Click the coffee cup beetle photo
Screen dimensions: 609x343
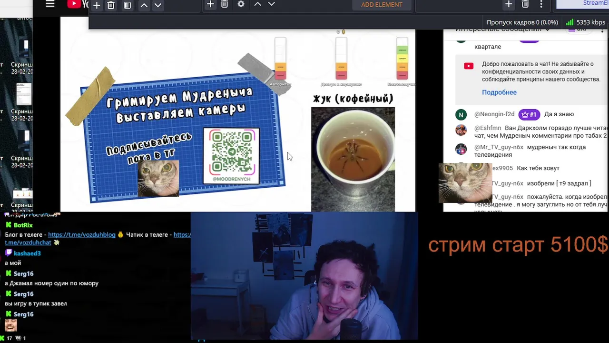pyautogui.click(x=353, y=159)
